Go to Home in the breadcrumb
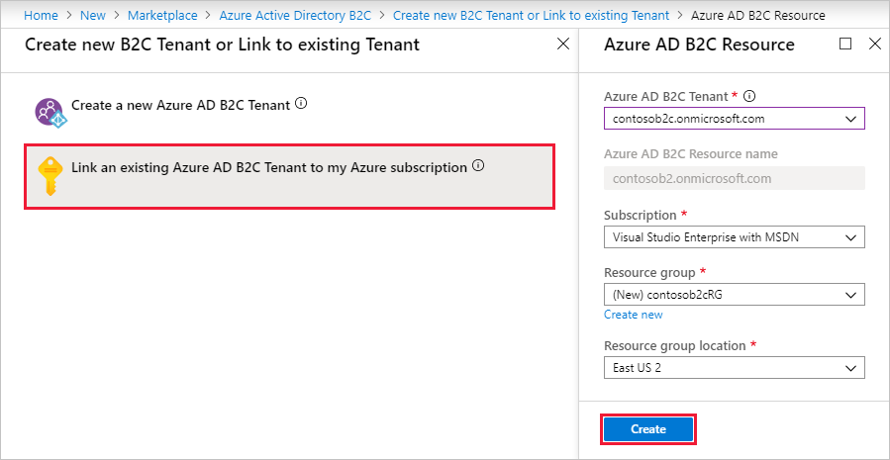The image size is (890, 460). pos(40,16)
